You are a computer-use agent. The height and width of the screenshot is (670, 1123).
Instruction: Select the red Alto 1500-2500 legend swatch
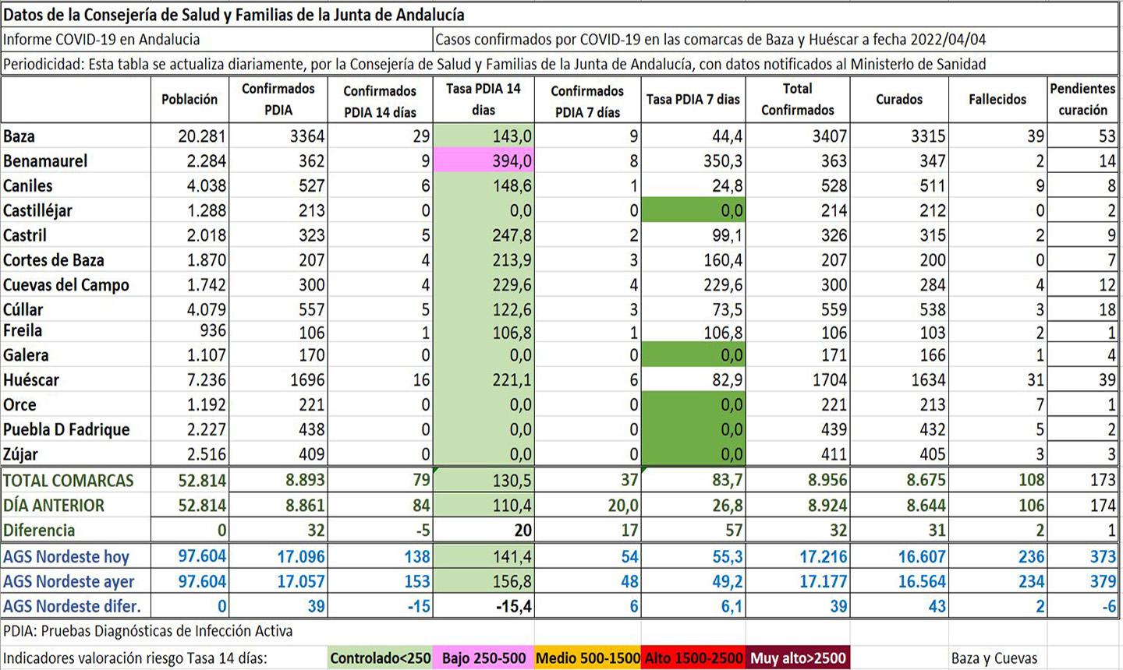point(693,658)
